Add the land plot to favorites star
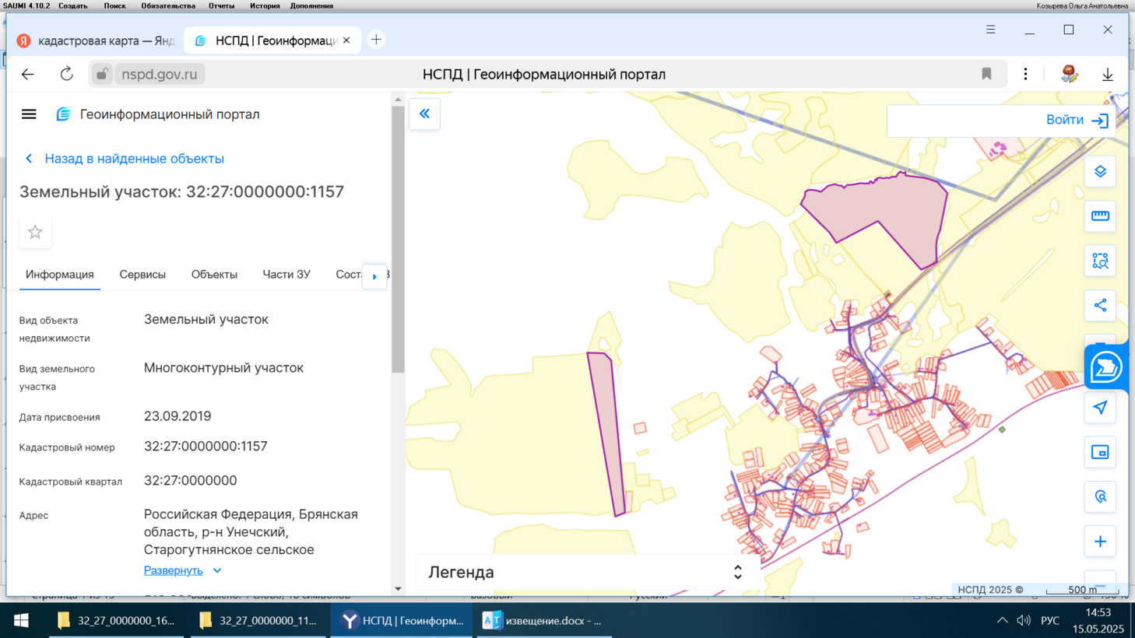This screenshot has height=638, width=1135. (35, 232)
